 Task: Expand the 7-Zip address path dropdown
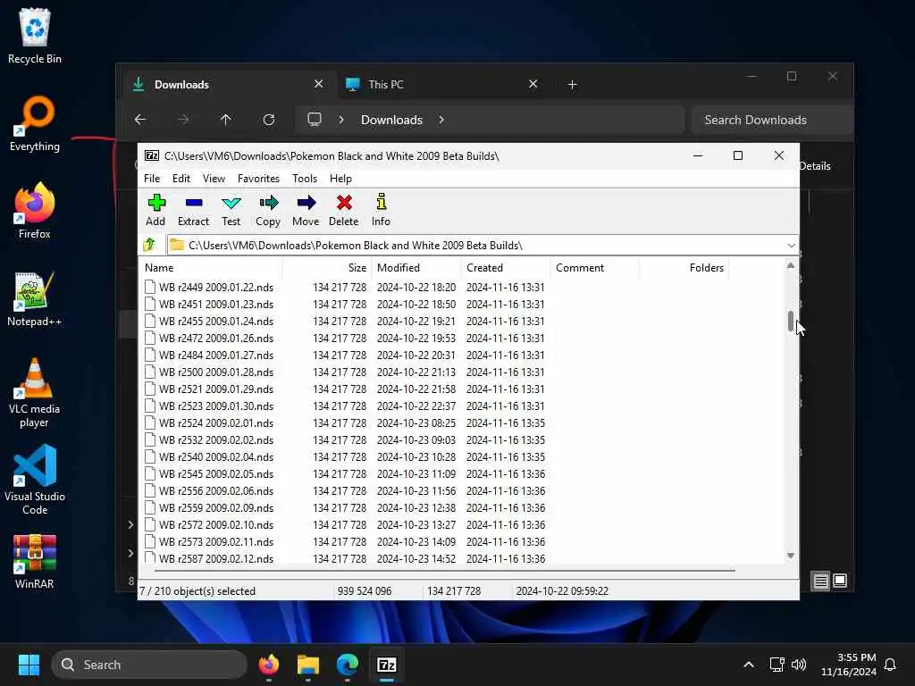pyautogui.click(x=792, y=246)
